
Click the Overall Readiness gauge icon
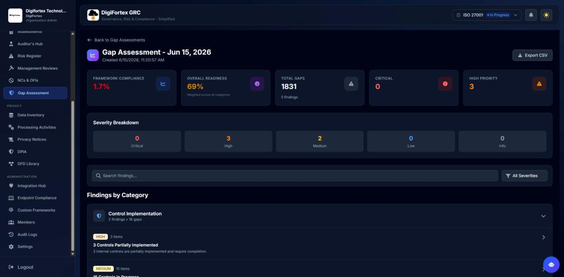coord(257,83)
